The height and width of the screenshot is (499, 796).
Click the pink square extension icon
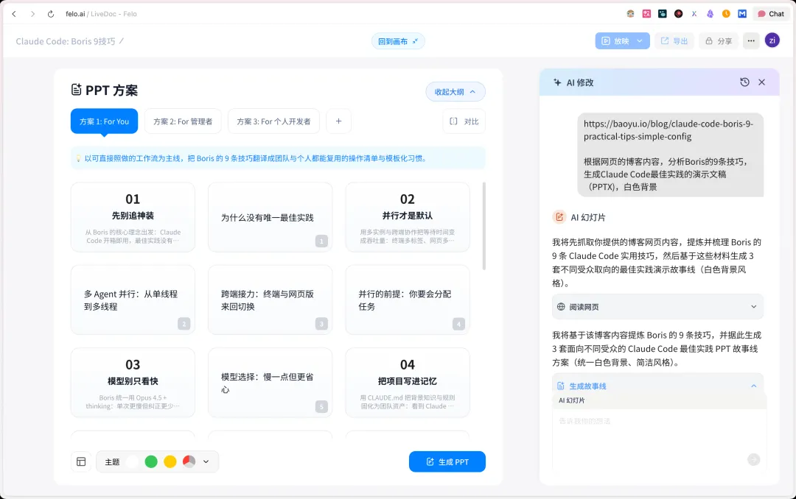tap(646, 14)
